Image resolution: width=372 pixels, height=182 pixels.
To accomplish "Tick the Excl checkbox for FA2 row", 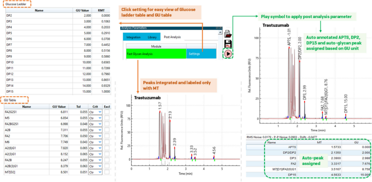I will [x=107, y=136].
